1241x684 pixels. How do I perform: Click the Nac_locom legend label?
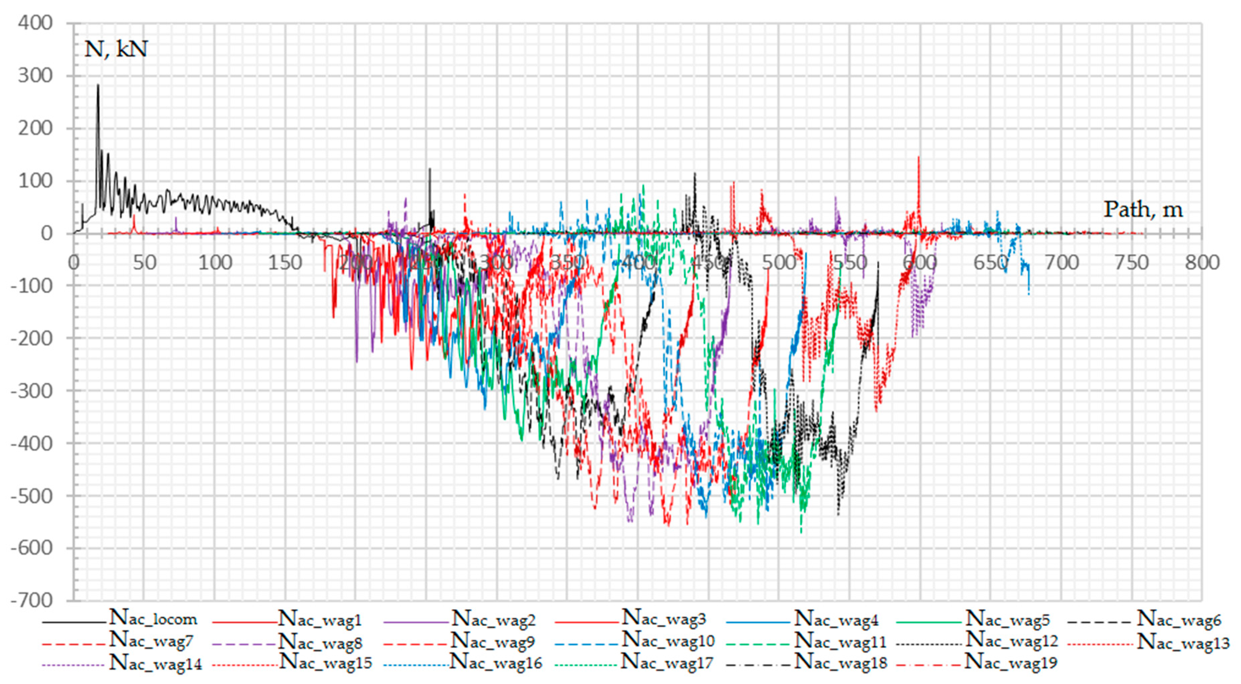(153, 619)
